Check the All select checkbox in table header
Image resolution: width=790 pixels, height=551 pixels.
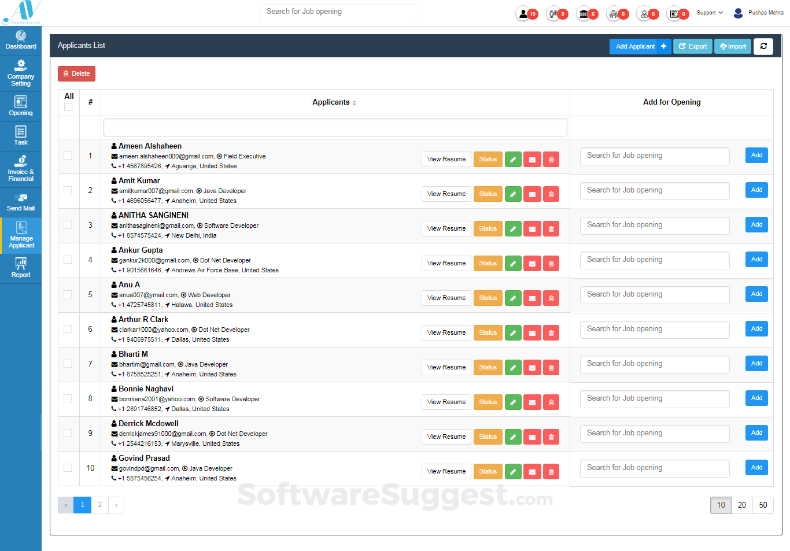[x=68, y=107]
